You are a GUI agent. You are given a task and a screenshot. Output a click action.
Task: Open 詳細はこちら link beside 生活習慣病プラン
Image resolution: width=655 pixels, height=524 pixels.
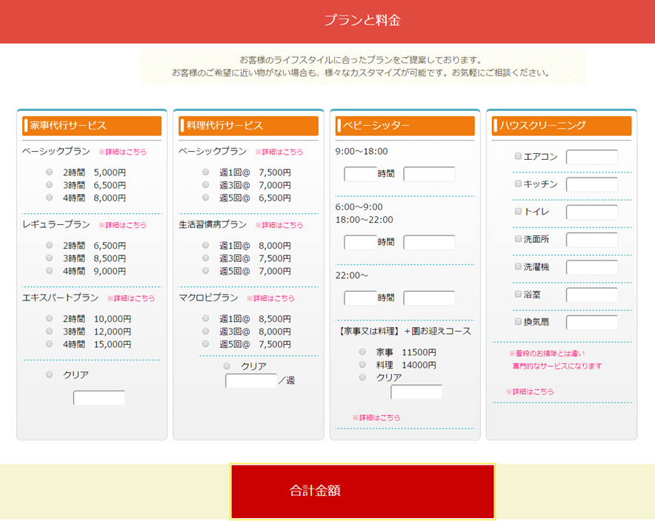(x=279, y=225)
